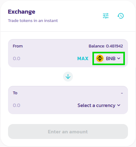Switch tokens with the down arrow
136x147 pixels.
tap(68, 77)
